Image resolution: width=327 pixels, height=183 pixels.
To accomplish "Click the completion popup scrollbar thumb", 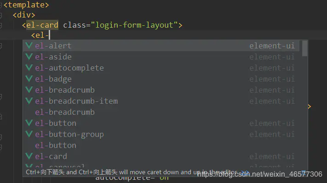I will click(304, 48).
